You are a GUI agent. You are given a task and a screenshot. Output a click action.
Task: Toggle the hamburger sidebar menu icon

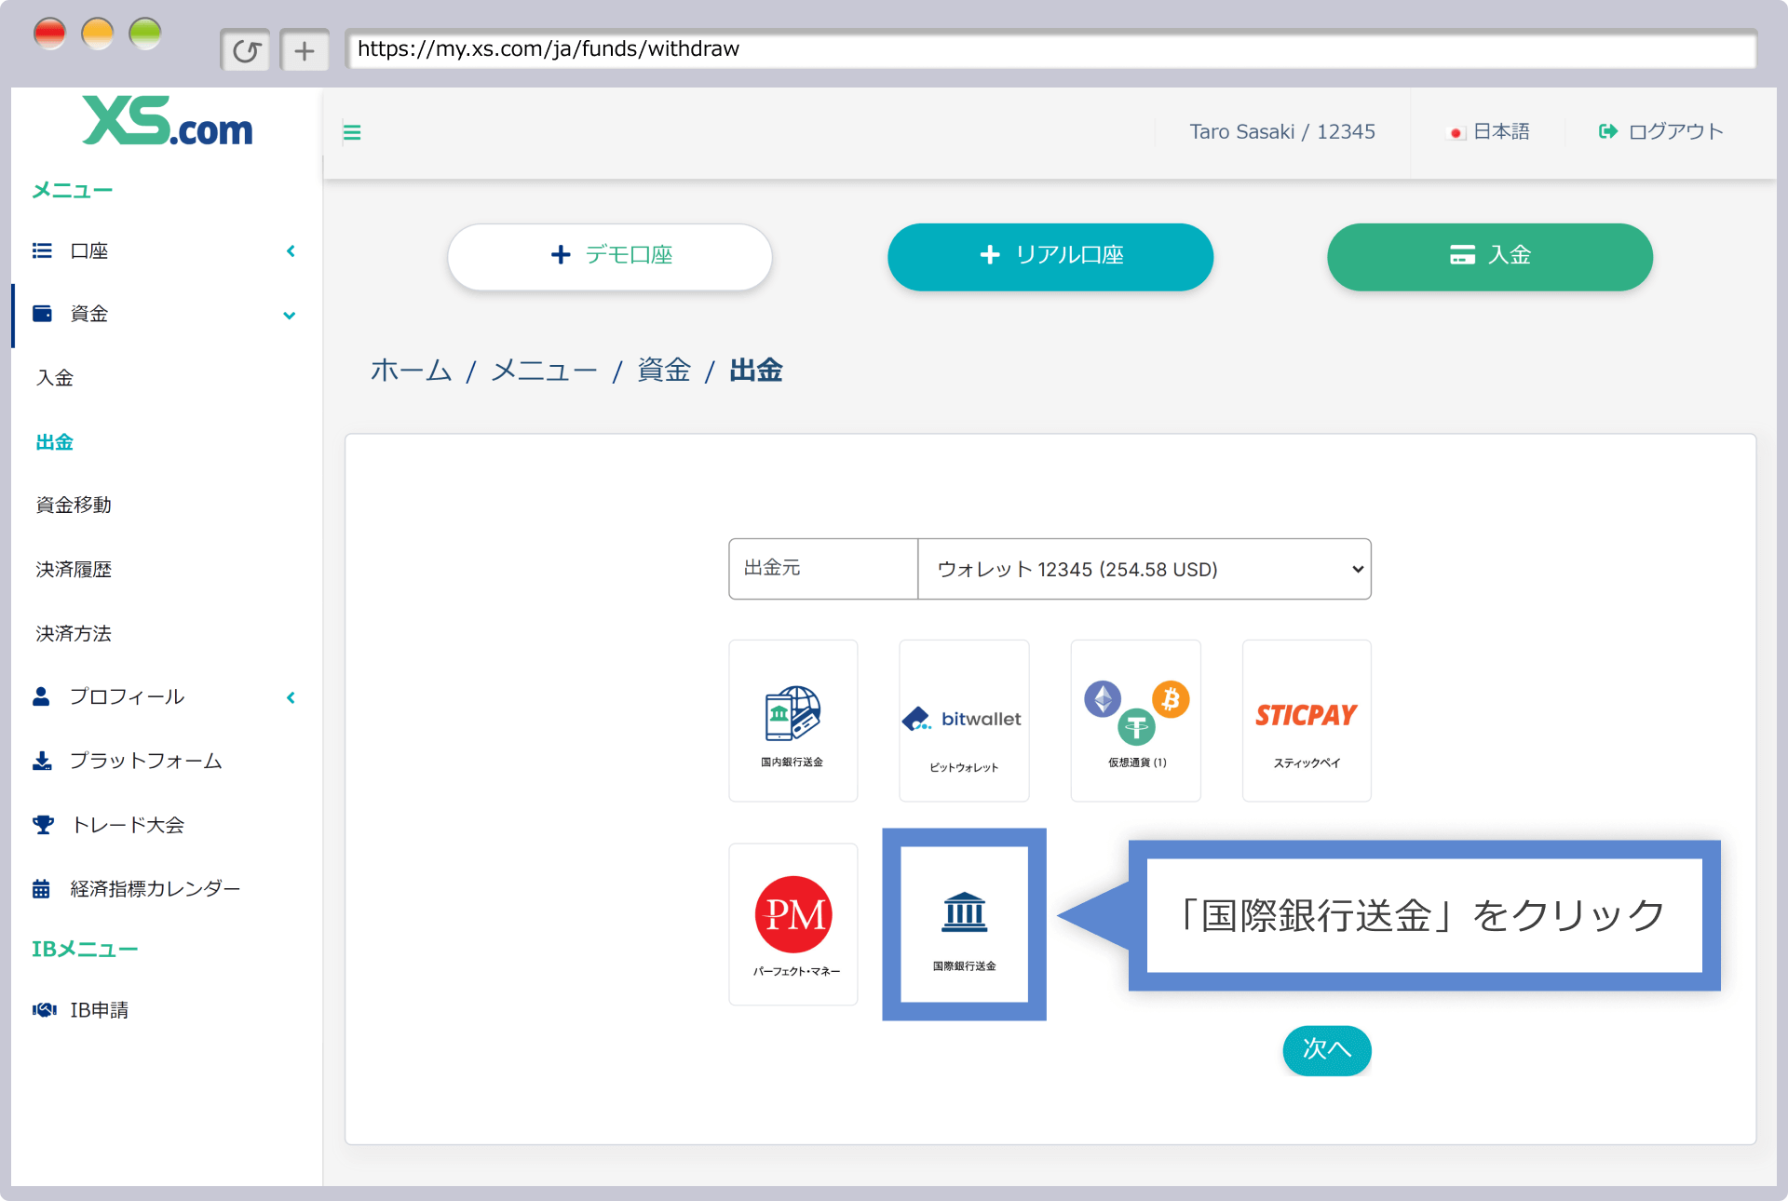point(352,132)
